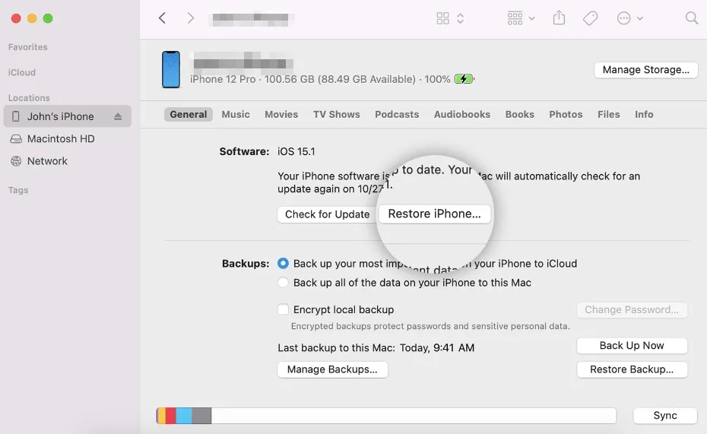Viewport: 707px width, 434px height.
Task: Switch to icon grid view
Action: pos(442,18)
